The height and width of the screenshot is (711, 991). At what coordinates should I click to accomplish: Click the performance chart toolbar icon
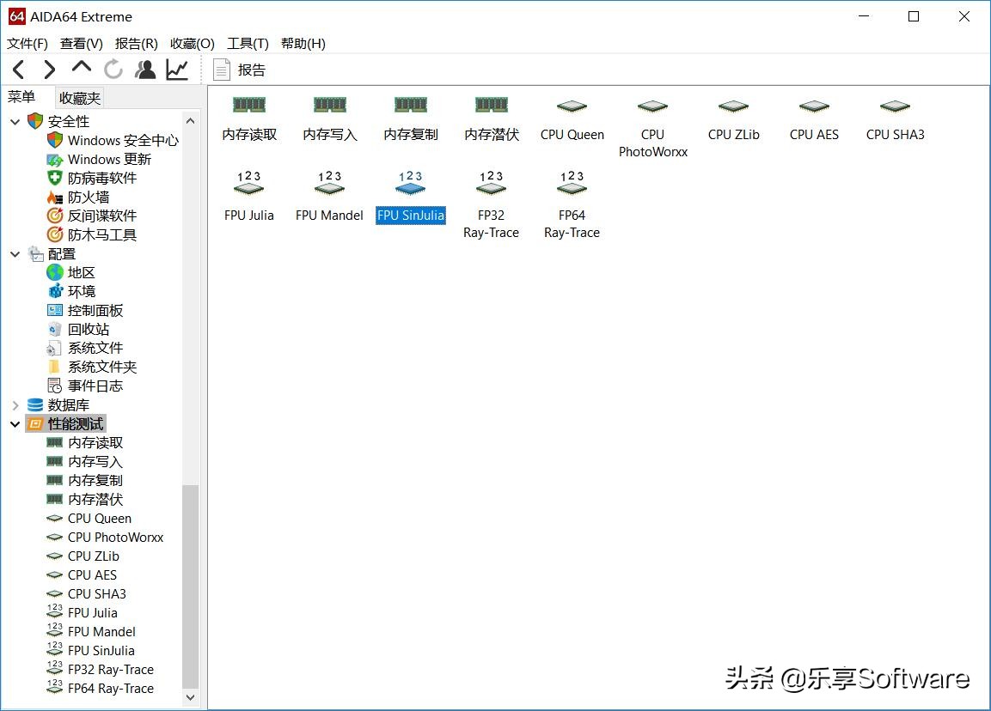(x=177, y=70)
